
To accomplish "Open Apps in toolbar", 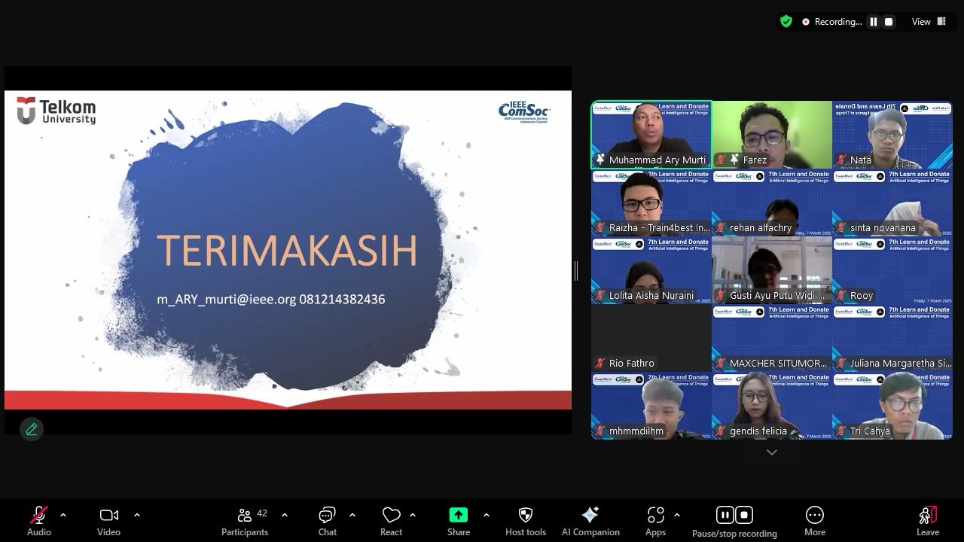I will click(655, 520).
